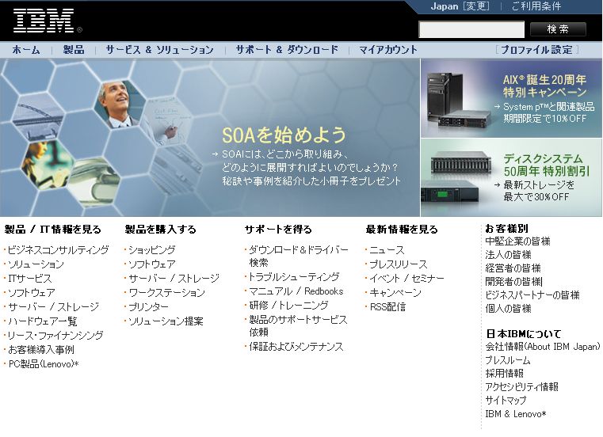603x437 pixels.
Task: Click the SOAを始めよう banner headline
Action: 284,135
